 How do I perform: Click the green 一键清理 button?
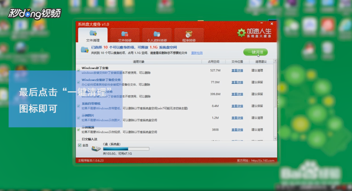coord(255,52)
